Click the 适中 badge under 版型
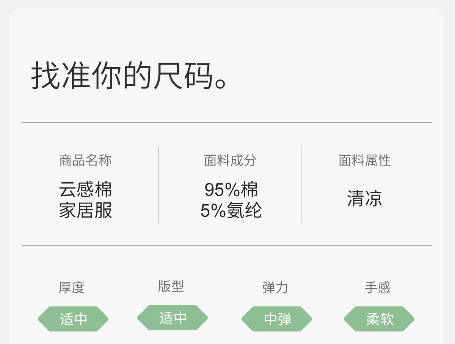 coord(173,318)
